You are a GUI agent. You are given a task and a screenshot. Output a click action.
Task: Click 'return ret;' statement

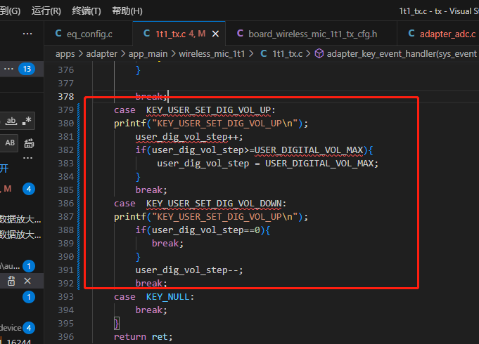pyautogui.click(x=143, y=337)
